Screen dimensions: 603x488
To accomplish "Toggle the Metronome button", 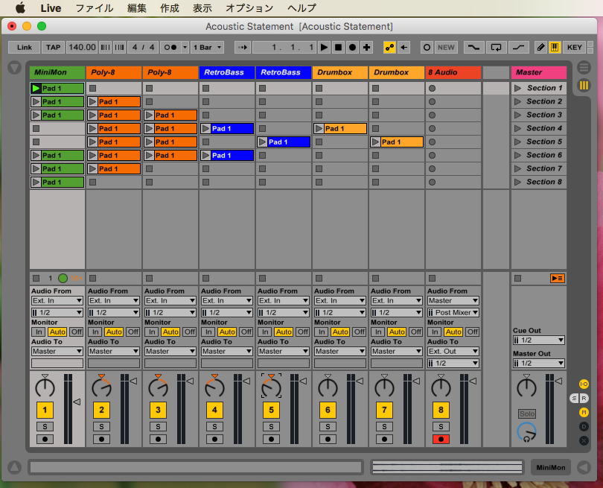I will click(x=170, y=48).
